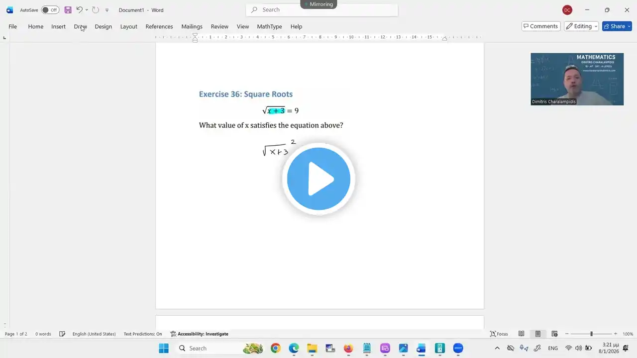Image resolution: width=637 pixels, height=358 pixels.
Task: Click the 100% zoom level
Action: 628,334
